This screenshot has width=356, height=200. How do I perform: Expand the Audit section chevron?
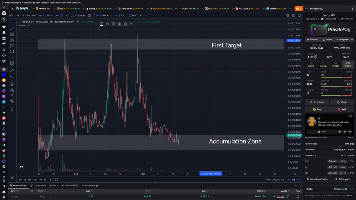[352, 189]
